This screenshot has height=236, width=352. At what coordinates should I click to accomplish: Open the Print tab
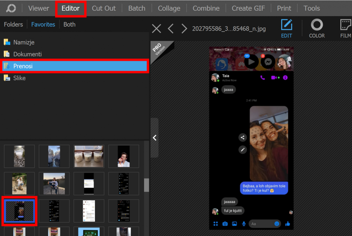(284, 8)
